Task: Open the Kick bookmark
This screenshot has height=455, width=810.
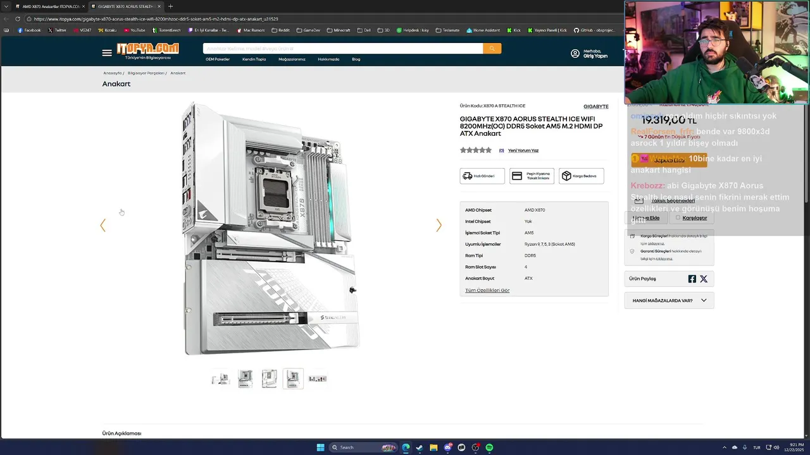Action: click(x=513, y=30)
